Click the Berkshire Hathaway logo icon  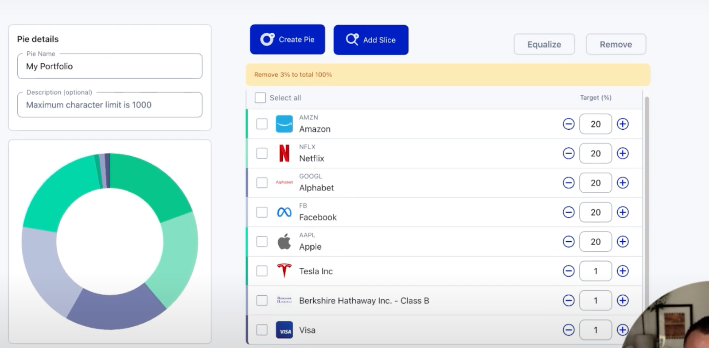[284, 300]
